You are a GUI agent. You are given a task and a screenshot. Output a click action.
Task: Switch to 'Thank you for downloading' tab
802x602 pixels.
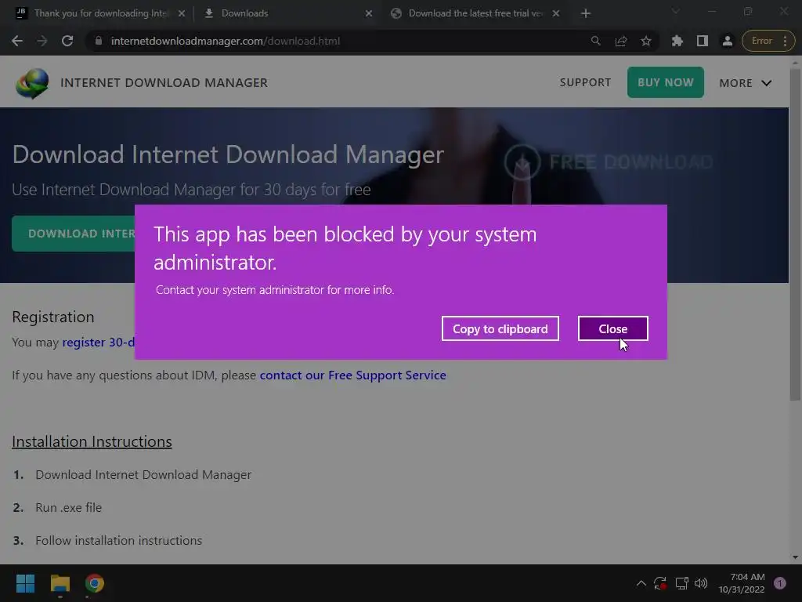point(100,13)
